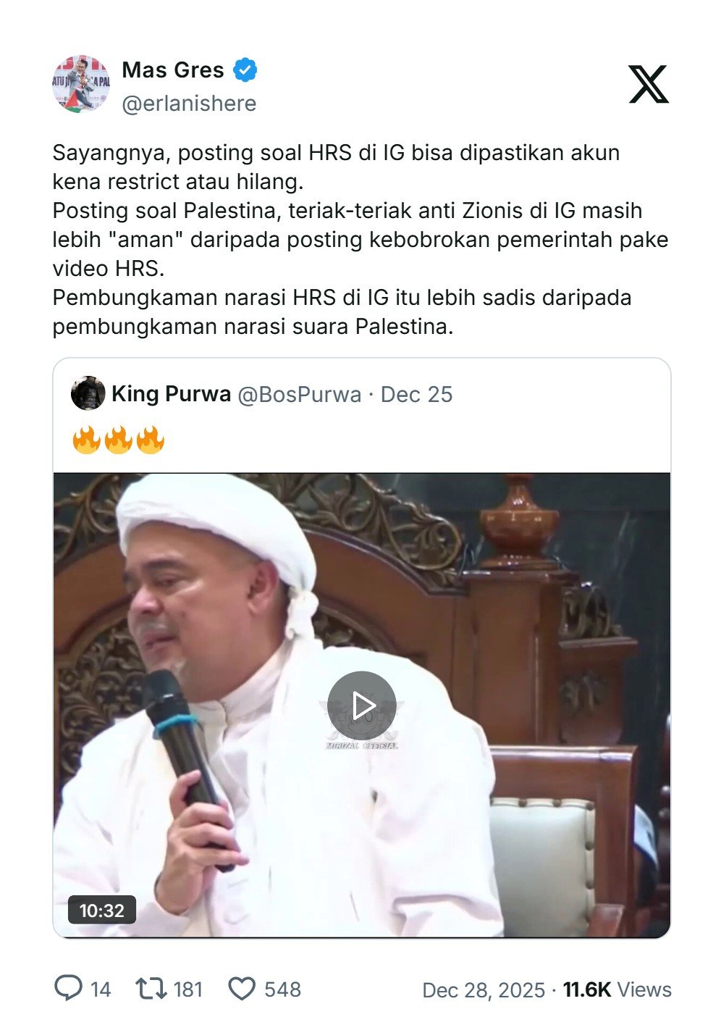Viewport: 721px width, 1030px height.
Task: Click the 548 likes count
Action: tap(282, 990)
